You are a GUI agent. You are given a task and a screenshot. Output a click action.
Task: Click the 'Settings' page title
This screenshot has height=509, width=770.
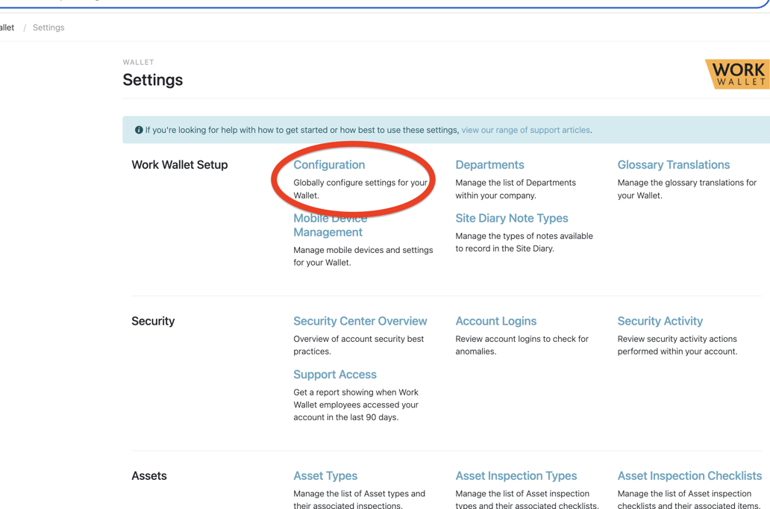(153, 80)
